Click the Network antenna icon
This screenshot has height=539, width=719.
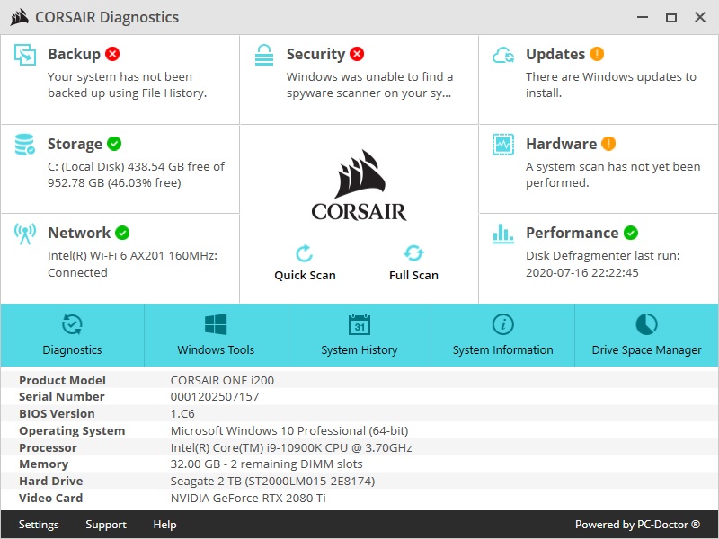25,234
